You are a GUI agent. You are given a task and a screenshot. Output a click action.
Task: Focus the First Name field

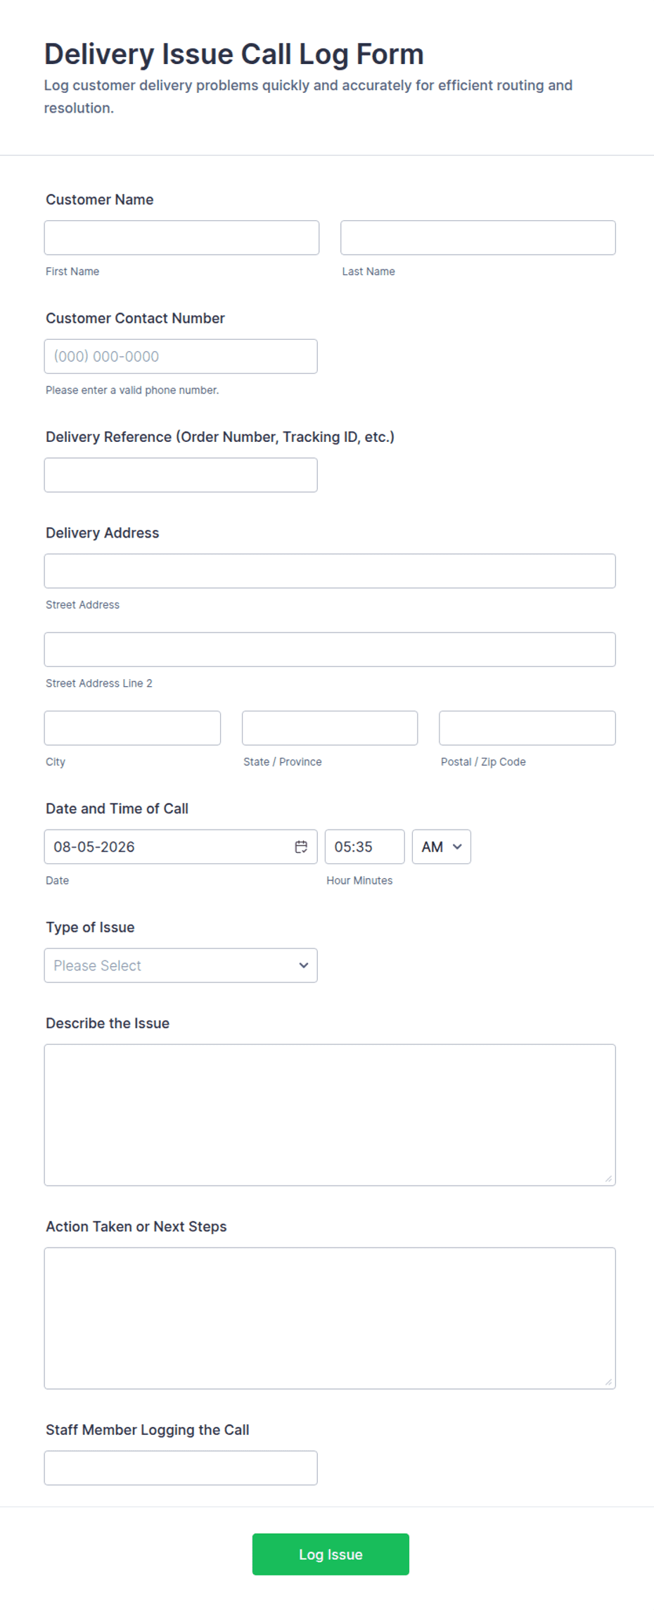click(x=181, y=238)
